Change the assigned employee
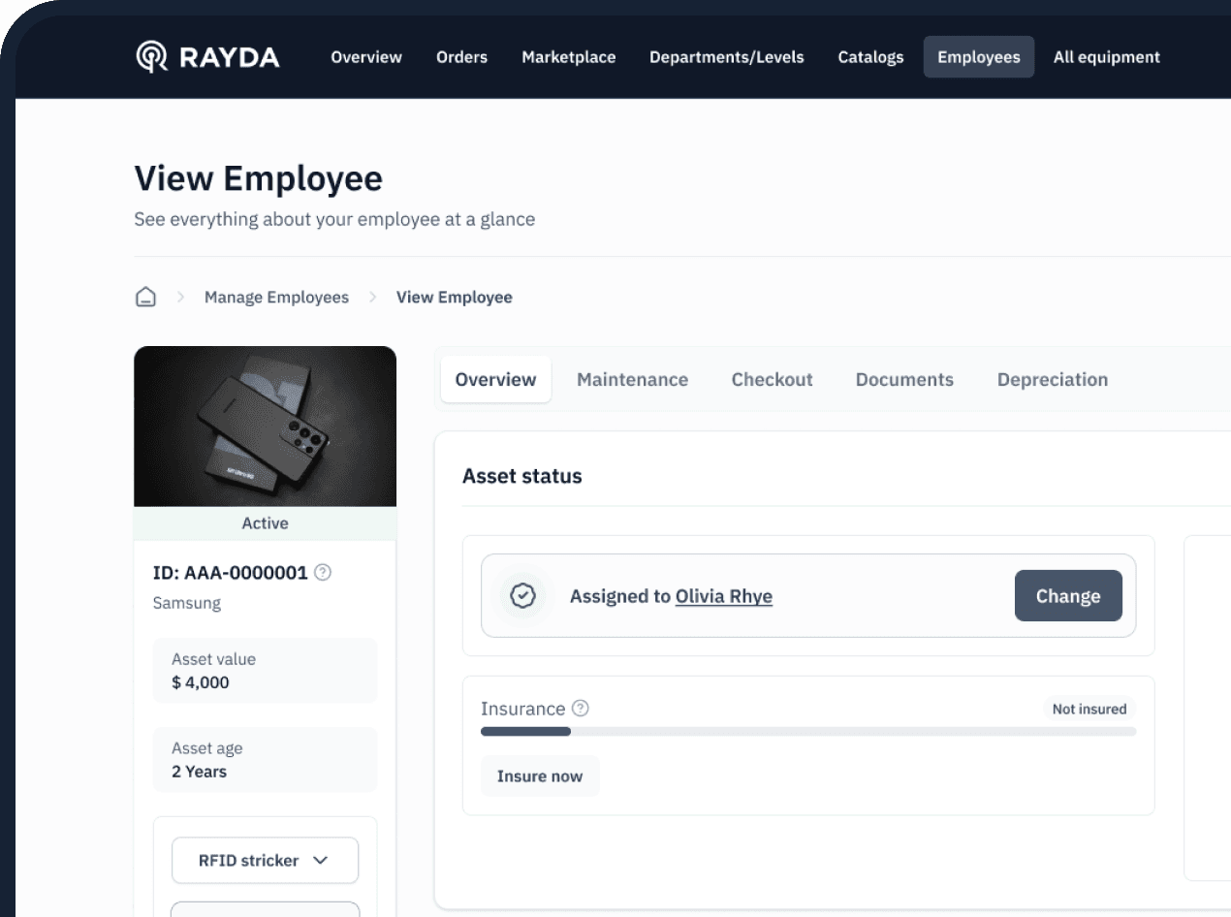 pyautogui.click(x=1068, y=595)
